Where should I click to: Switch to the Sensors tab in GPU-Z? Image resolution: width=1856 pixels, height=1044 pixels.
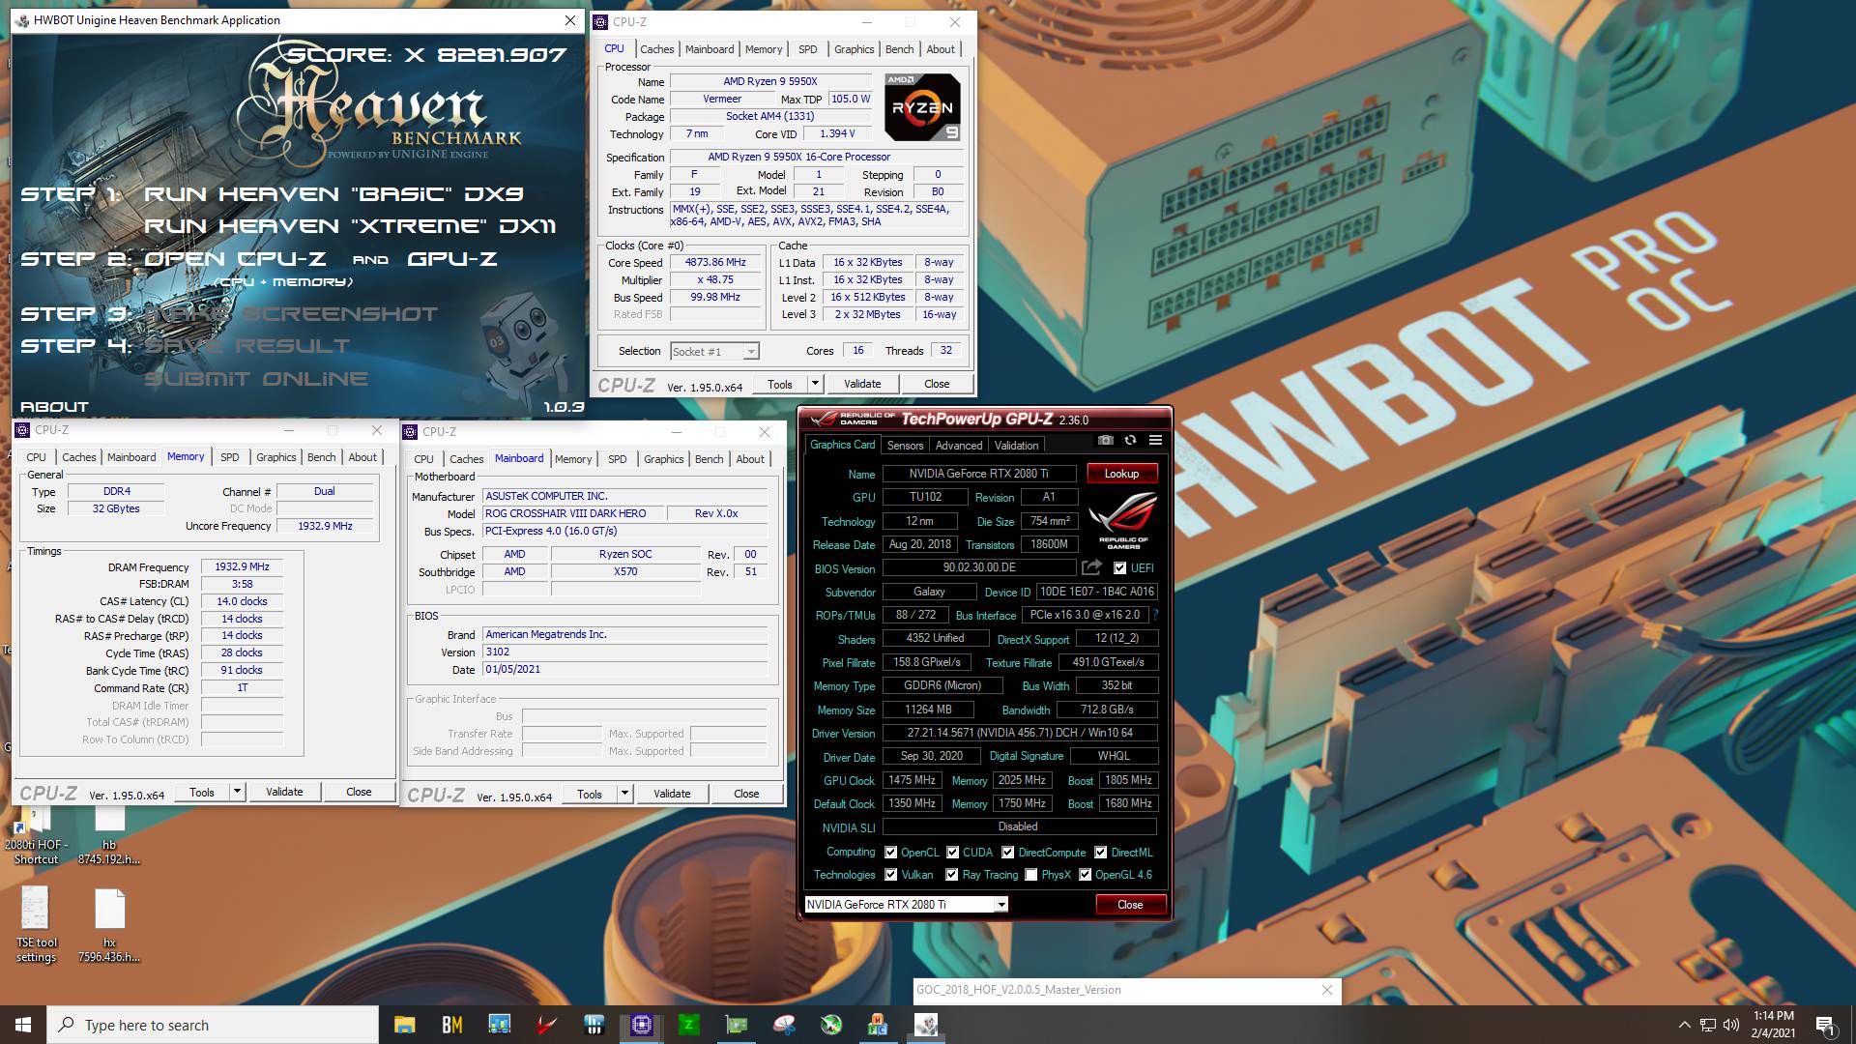(x=905, y=446)
